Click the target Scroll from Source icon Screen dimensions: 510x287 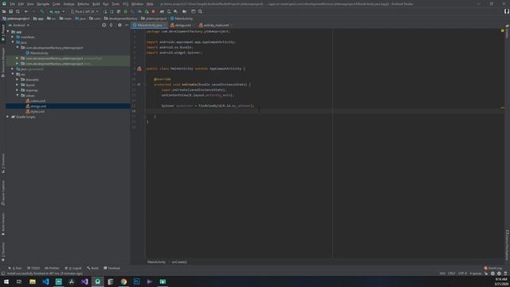click(104, 25)
